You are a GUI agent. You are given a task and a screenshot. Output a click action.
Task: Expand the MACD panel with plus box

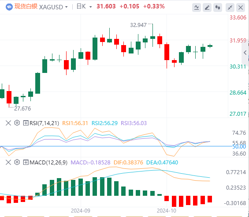coord(26,162)
